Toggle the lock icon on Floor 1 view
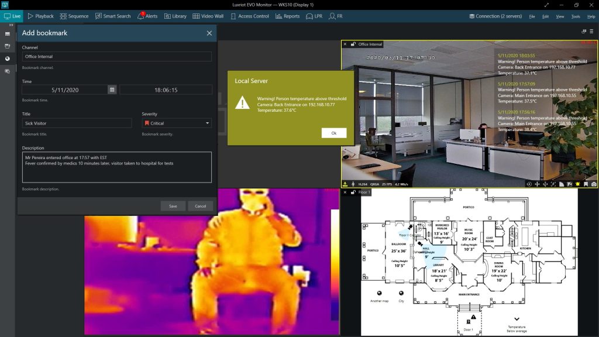This screenshot has height=337, width=599. [353, 192]
